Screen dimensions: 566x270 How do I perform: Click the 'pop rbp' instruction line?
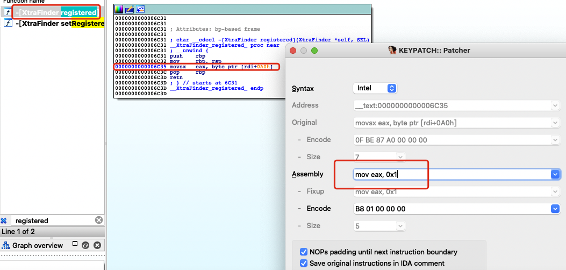pyautogui.click(x=188, y=72)
